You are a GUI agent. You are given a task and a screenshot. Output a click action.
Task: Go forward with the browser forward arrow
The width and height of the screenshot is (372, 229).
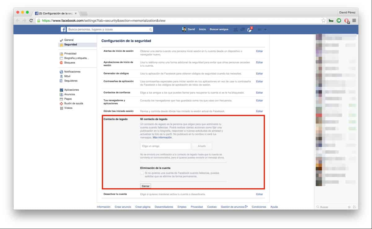[24, 21]
